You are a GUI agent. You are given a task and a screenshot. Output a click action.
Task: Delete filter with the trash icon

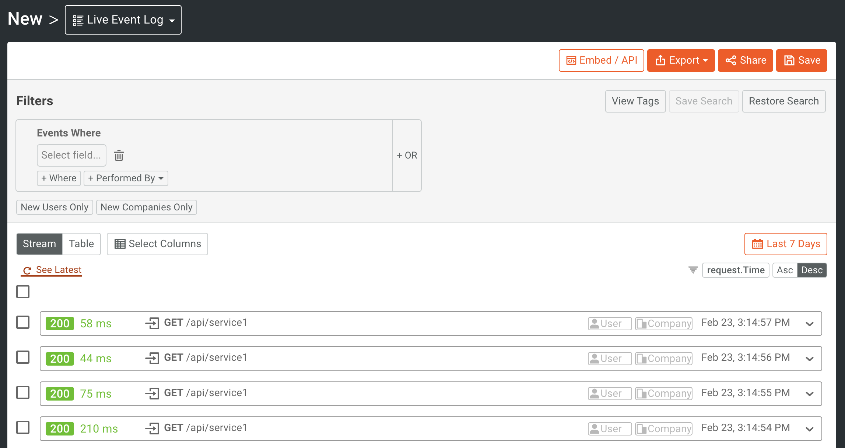[x=119, y=156]
